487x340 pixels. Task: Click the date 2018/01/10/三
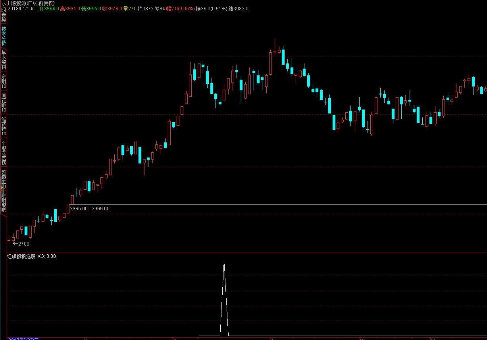pos(23,8)
